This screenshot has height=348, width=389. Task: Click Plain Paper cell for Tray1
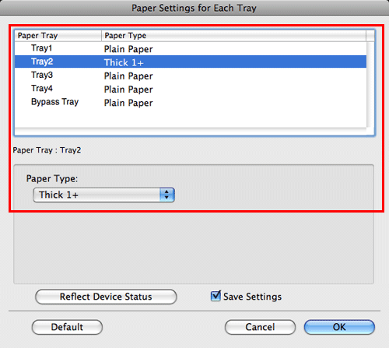pyautogui.click(x=128, y=49)
